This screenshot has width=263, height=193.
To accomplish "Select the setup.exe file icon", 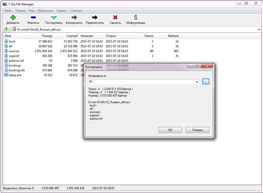I will (x=6, y=75).
